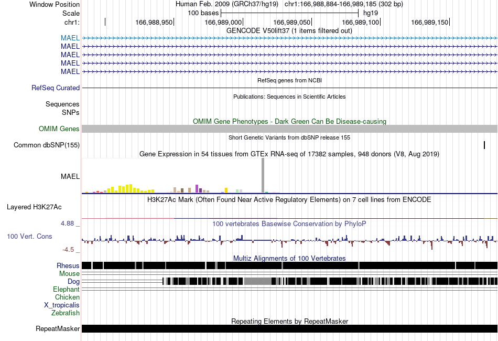498x341 pixels.
Task: Select the gray OMIM Genes bar
Action: pyautogui.click(x=289, y=129)
